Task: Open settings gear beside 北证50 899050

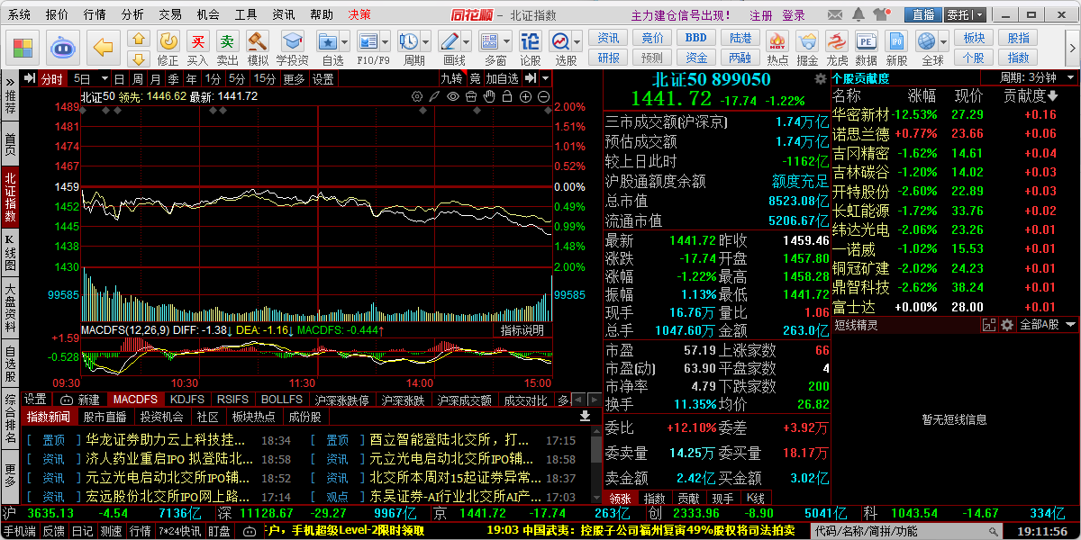Action: point(820,79)
